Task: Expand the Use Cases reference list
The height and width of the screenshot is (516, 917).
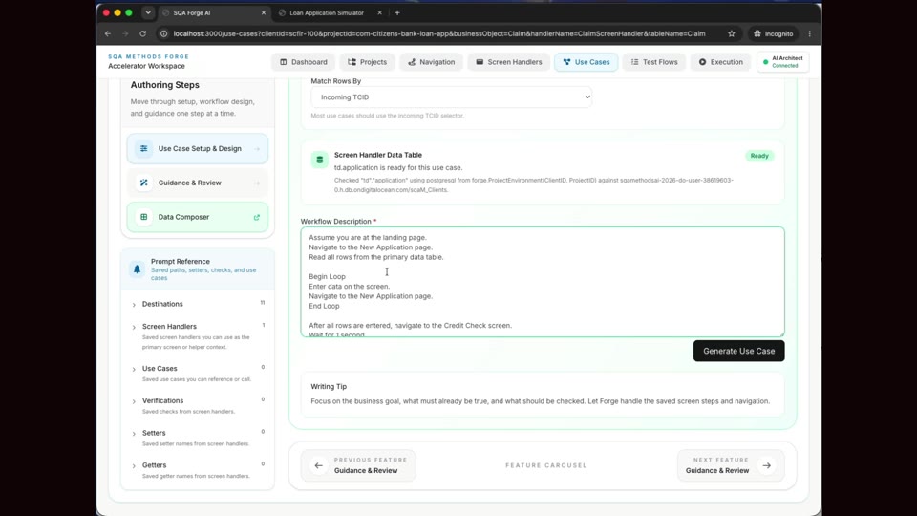Action: click(198, 374)
